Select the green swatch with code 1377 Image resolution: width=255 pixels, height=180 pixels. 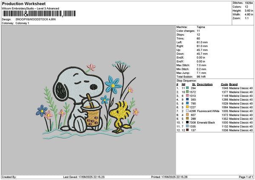(188, 92)
